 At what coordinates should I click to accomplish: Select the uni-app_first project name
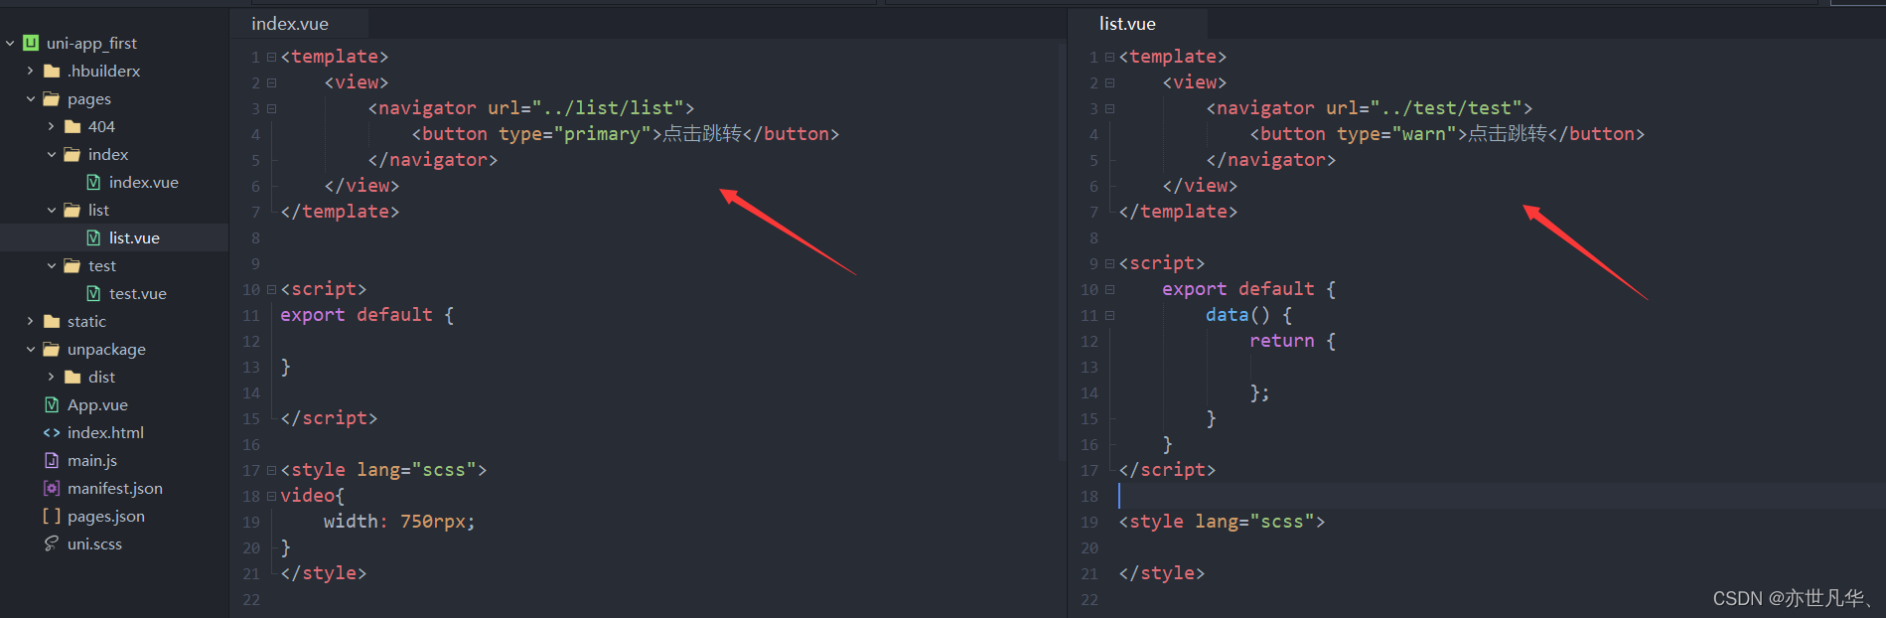point(91,43)
